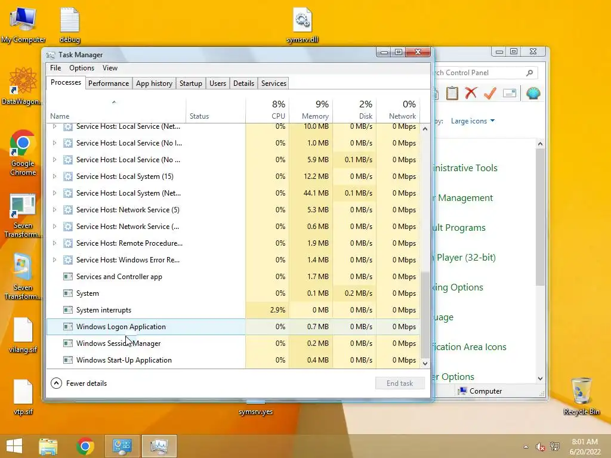This screenshot has height=458, width=611.
Task: Switch to Details tab
Action: pos(243,83)
